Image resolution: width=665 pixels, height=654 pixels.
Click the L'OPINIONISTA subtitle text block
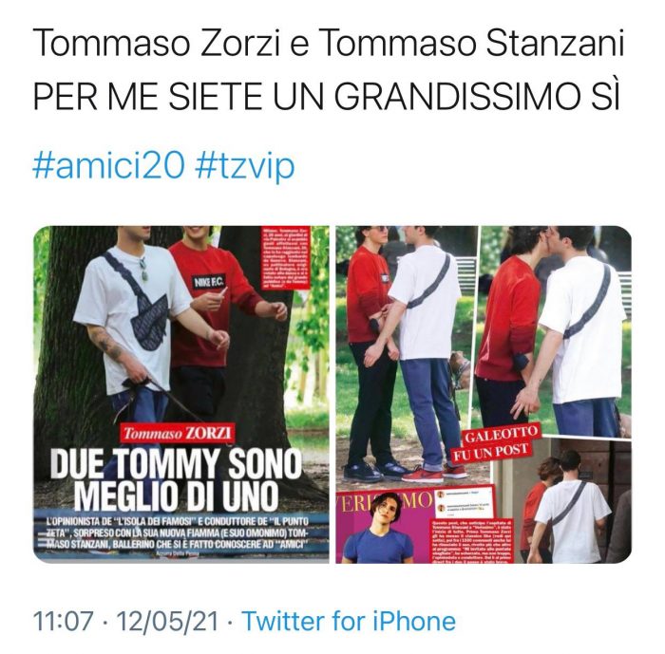178,533
